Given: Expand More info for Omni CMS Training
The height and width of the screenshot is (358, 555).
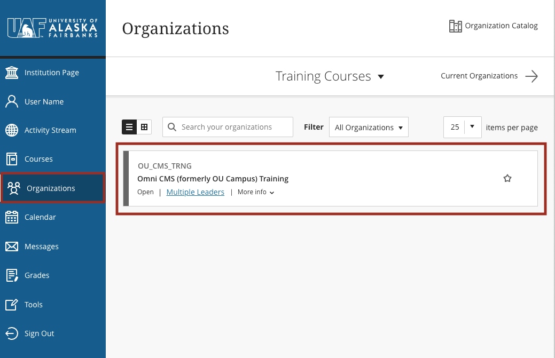Looking at the screenshot, I should (256, 192).
